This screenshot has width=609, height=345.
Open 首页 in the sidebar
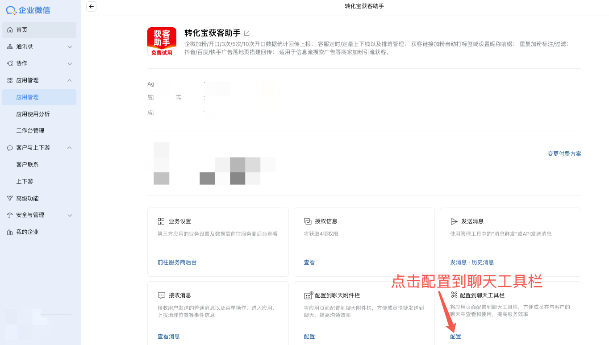point(39,30)
